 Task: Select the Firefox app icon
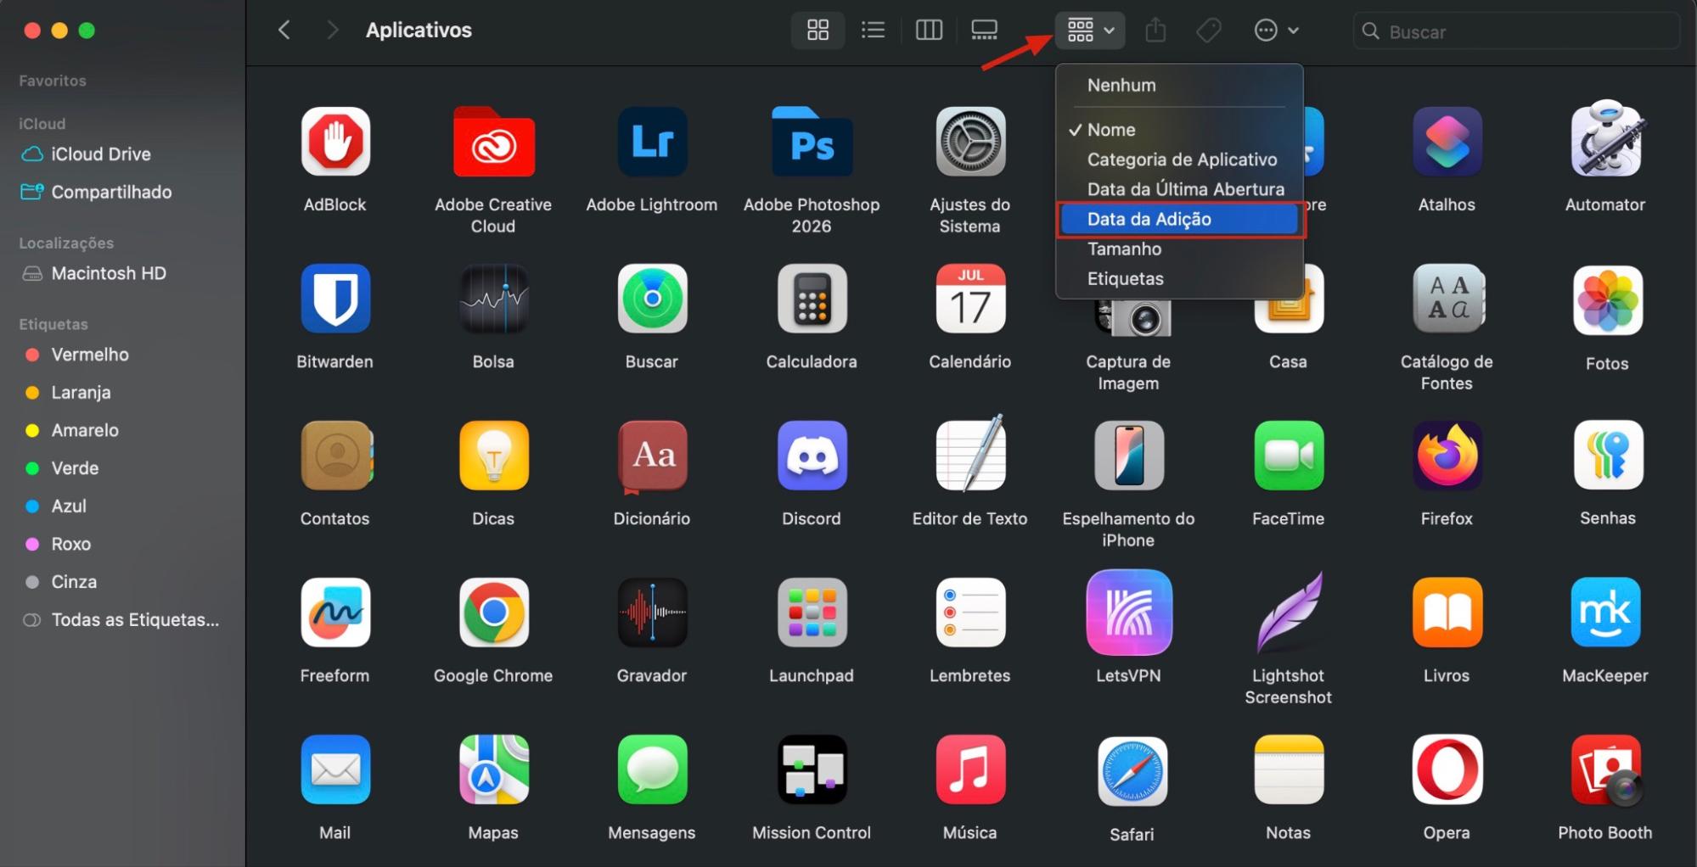[x=1447, y=456]
